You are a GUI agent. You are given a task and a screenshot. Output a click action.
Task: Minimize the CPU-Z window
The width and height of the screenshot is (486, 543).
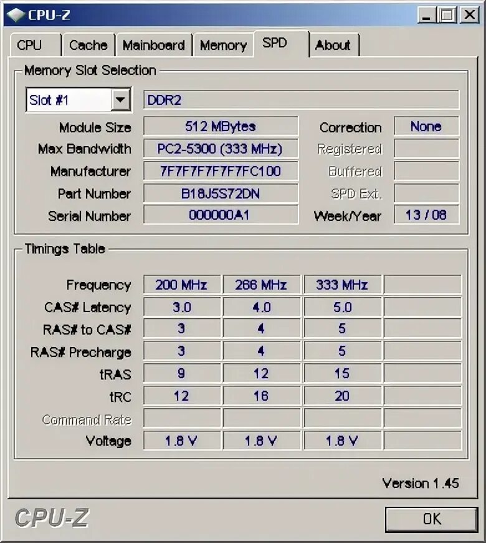coord(427,15)
